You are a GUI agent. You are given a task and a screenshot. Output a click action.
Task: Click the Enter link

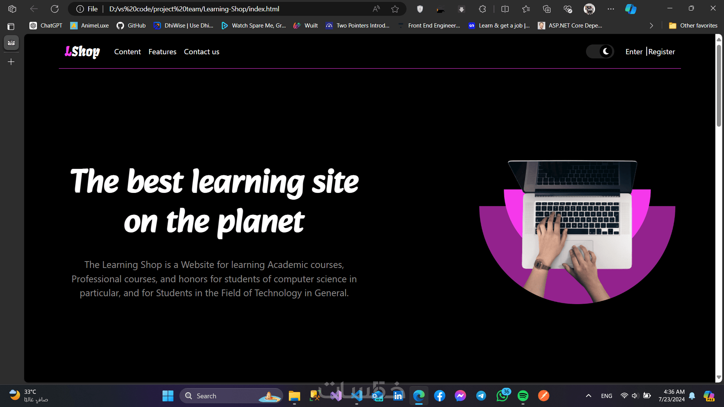[633, 52]
